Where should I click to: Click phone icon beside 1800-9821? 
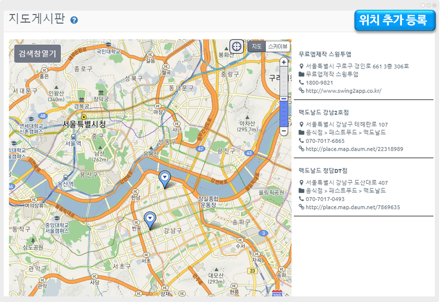301,82
